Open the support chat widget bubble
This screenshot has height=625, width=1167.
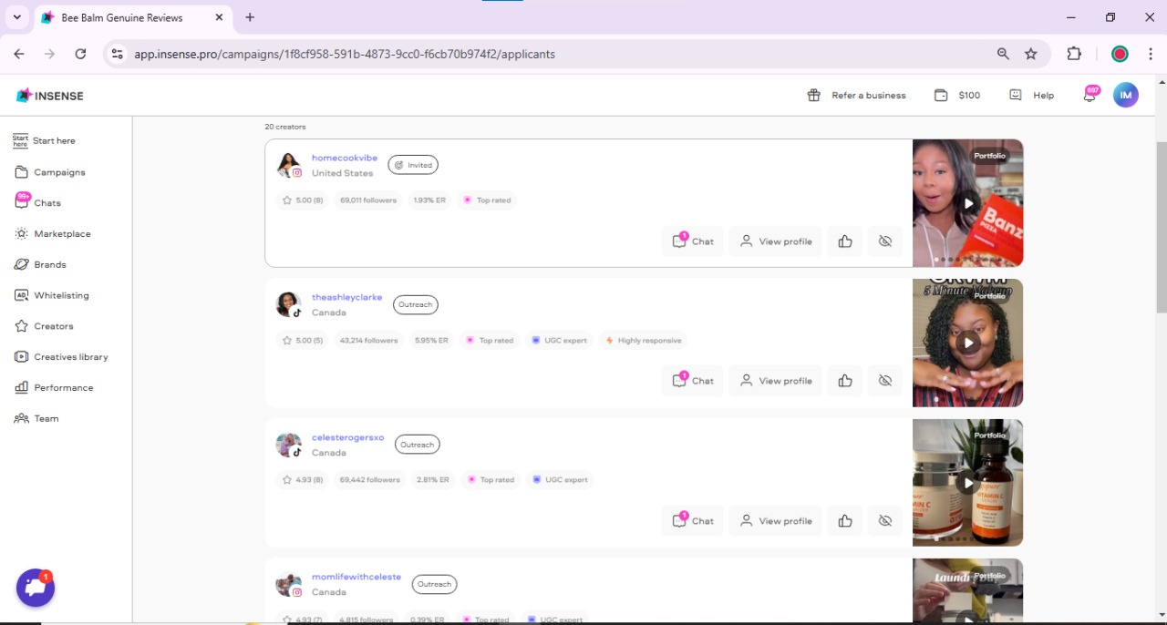pos(36,588)
